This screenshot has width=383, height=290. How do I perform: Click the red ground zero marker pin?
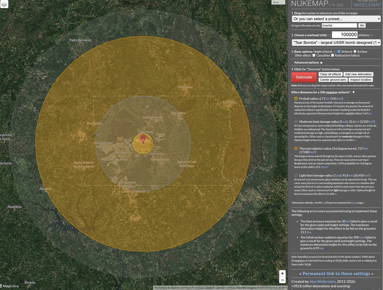point(143,138)
